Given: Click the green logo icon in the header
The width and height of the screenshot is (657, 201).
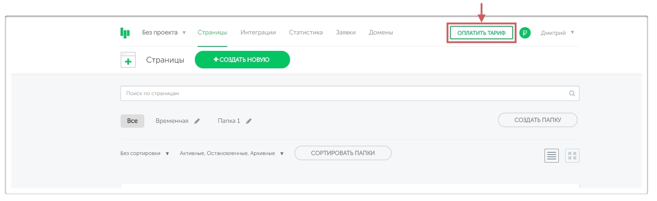Looking at the screenshot, I should 125,33.
